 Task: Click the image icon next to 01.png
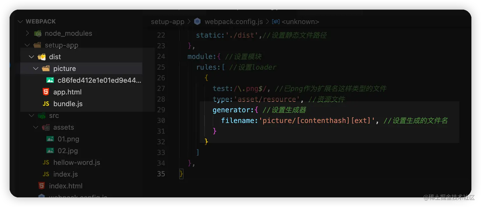(x=50, y=139)
